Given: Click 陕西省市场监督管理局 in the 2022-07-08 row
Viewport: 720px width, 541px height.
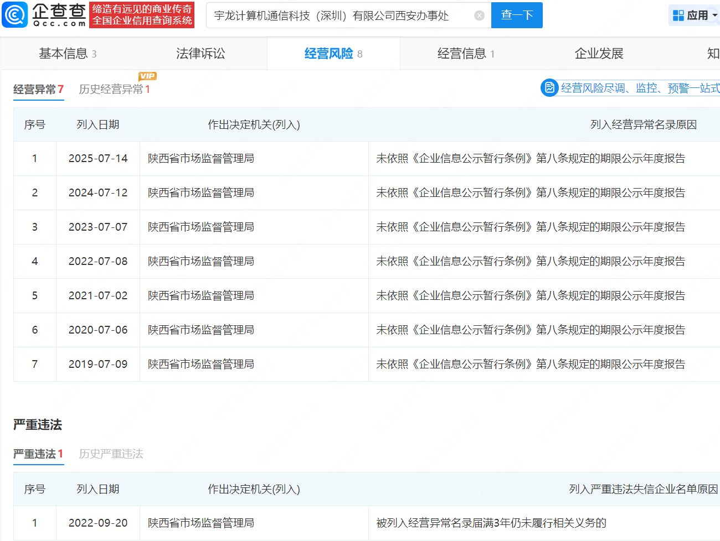Looking at the screenshot, I should click(x=201, y=262).
